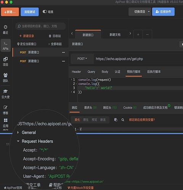183x190 pixels.
Task: Select the 原生 raw view
Action: [86, 120]
